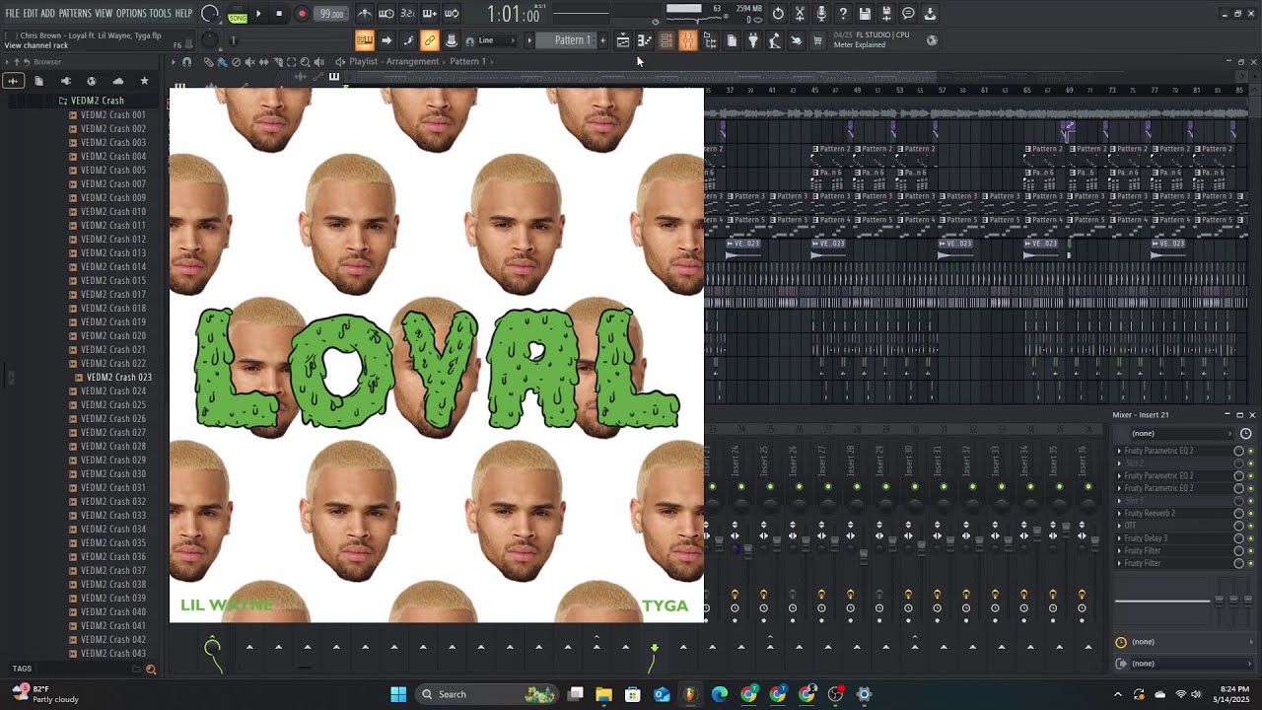Toggle the record button
Screen dimensions: 1262x710
[302, 14]
